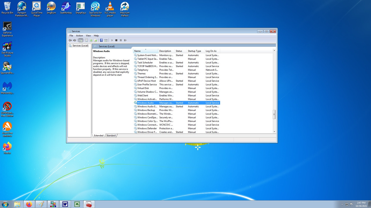Open the Help menu in Services
Viewport: 371px width, 208px height.
96,36
